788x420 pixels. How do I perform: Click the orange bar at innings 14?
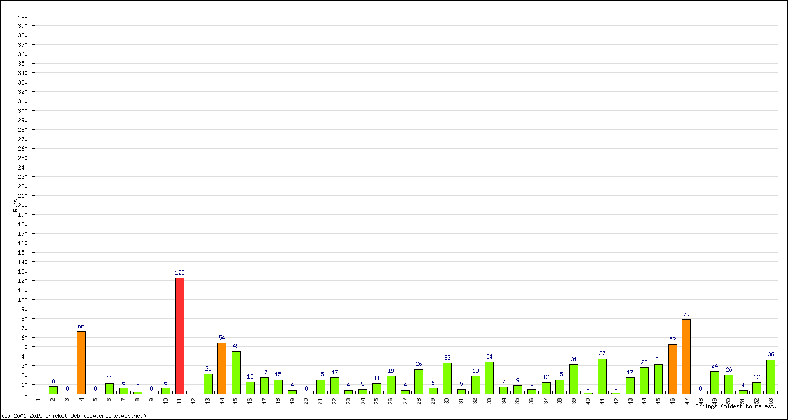click(222, 368)
